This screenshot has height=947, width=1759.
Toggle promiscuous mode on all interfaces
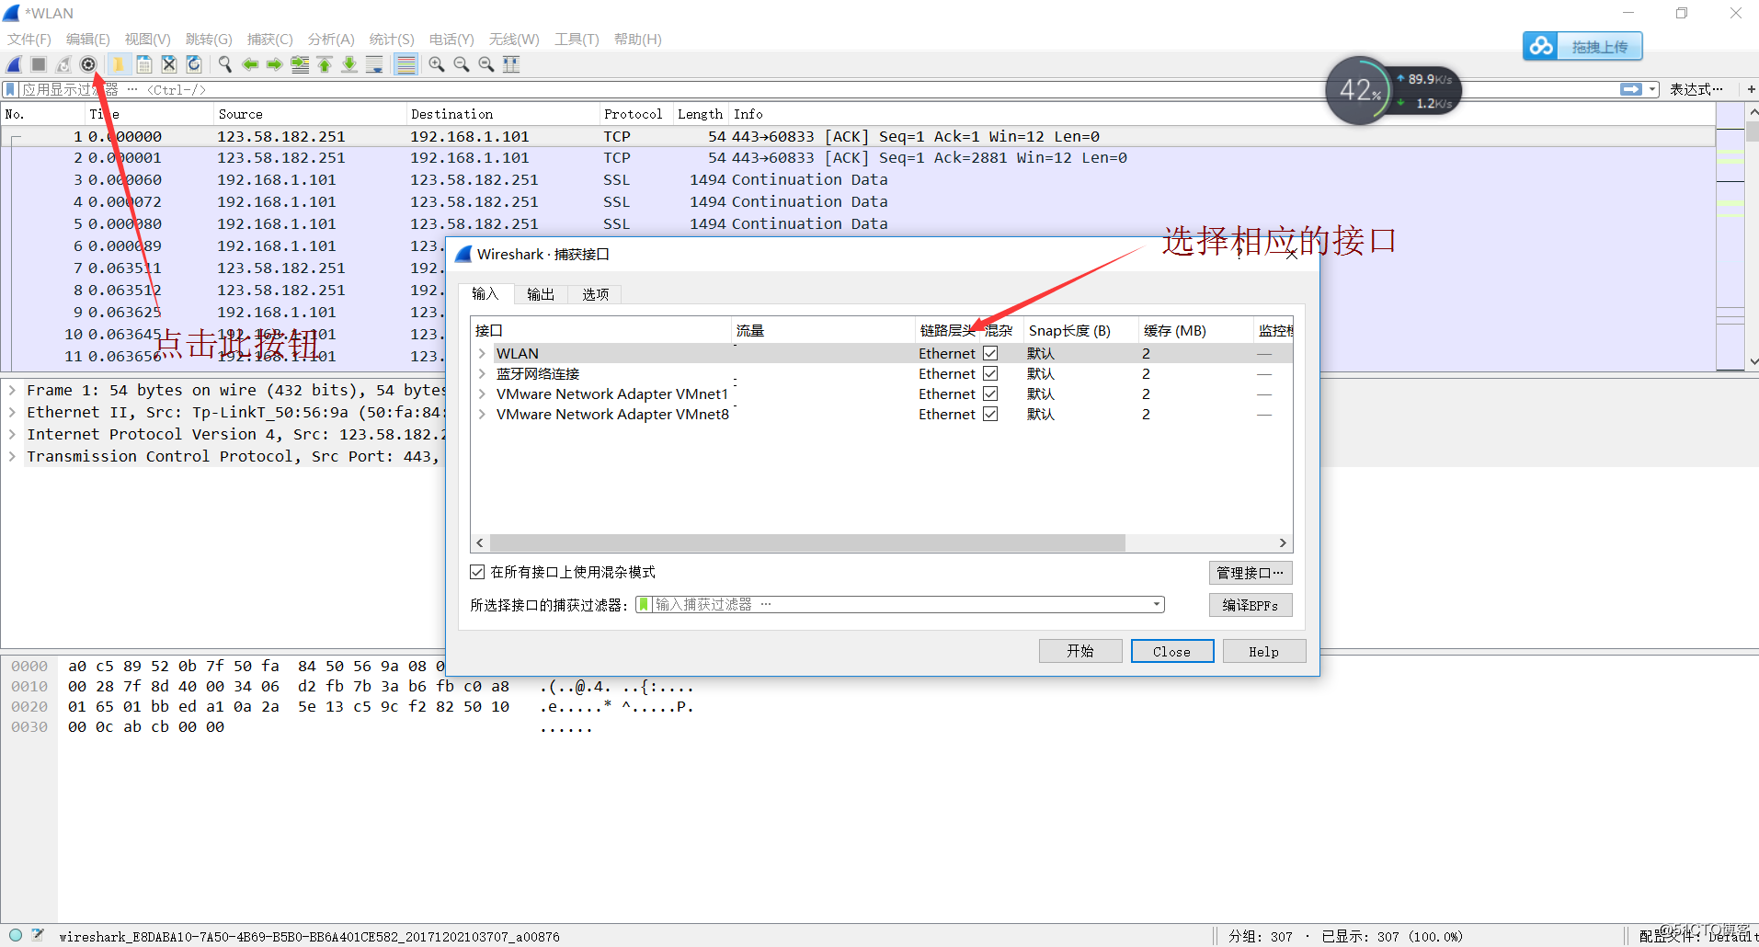(477, 572)
